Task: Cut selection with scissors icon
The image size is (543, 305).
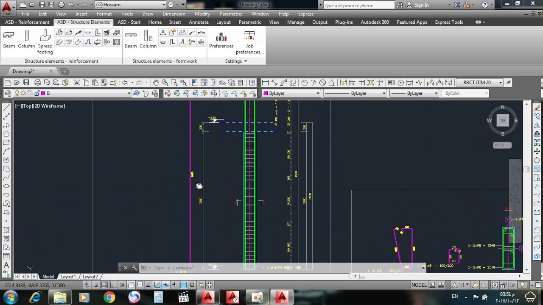Action: pyautogui.click(x=77, y=83)
